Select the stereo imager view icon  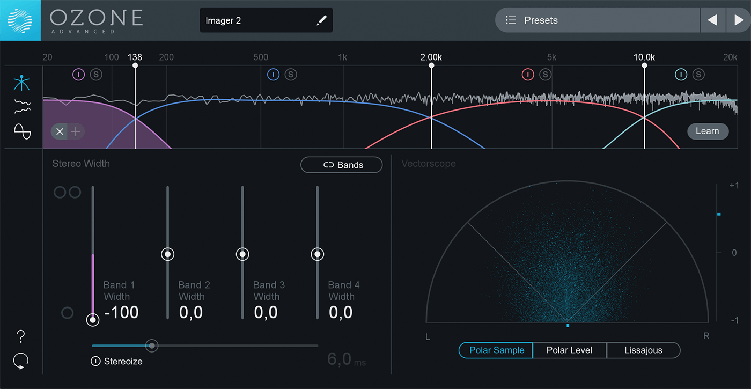[x=22, y=83]
